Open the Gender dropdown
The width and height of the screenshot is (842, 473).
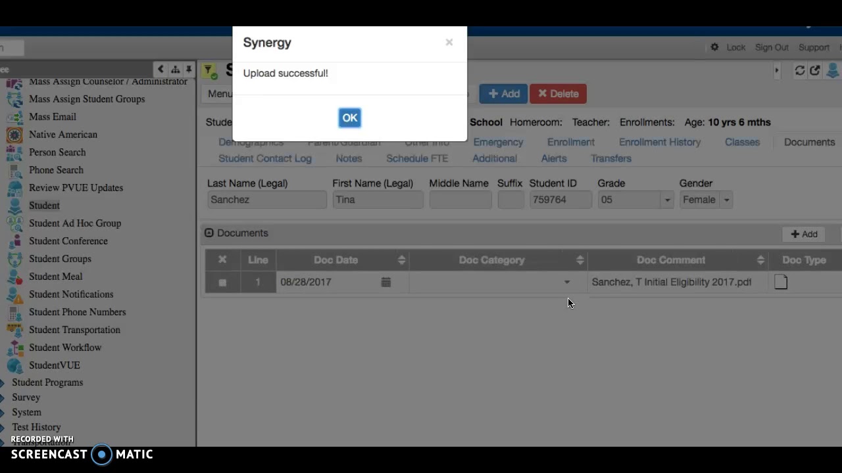[726, 200]
